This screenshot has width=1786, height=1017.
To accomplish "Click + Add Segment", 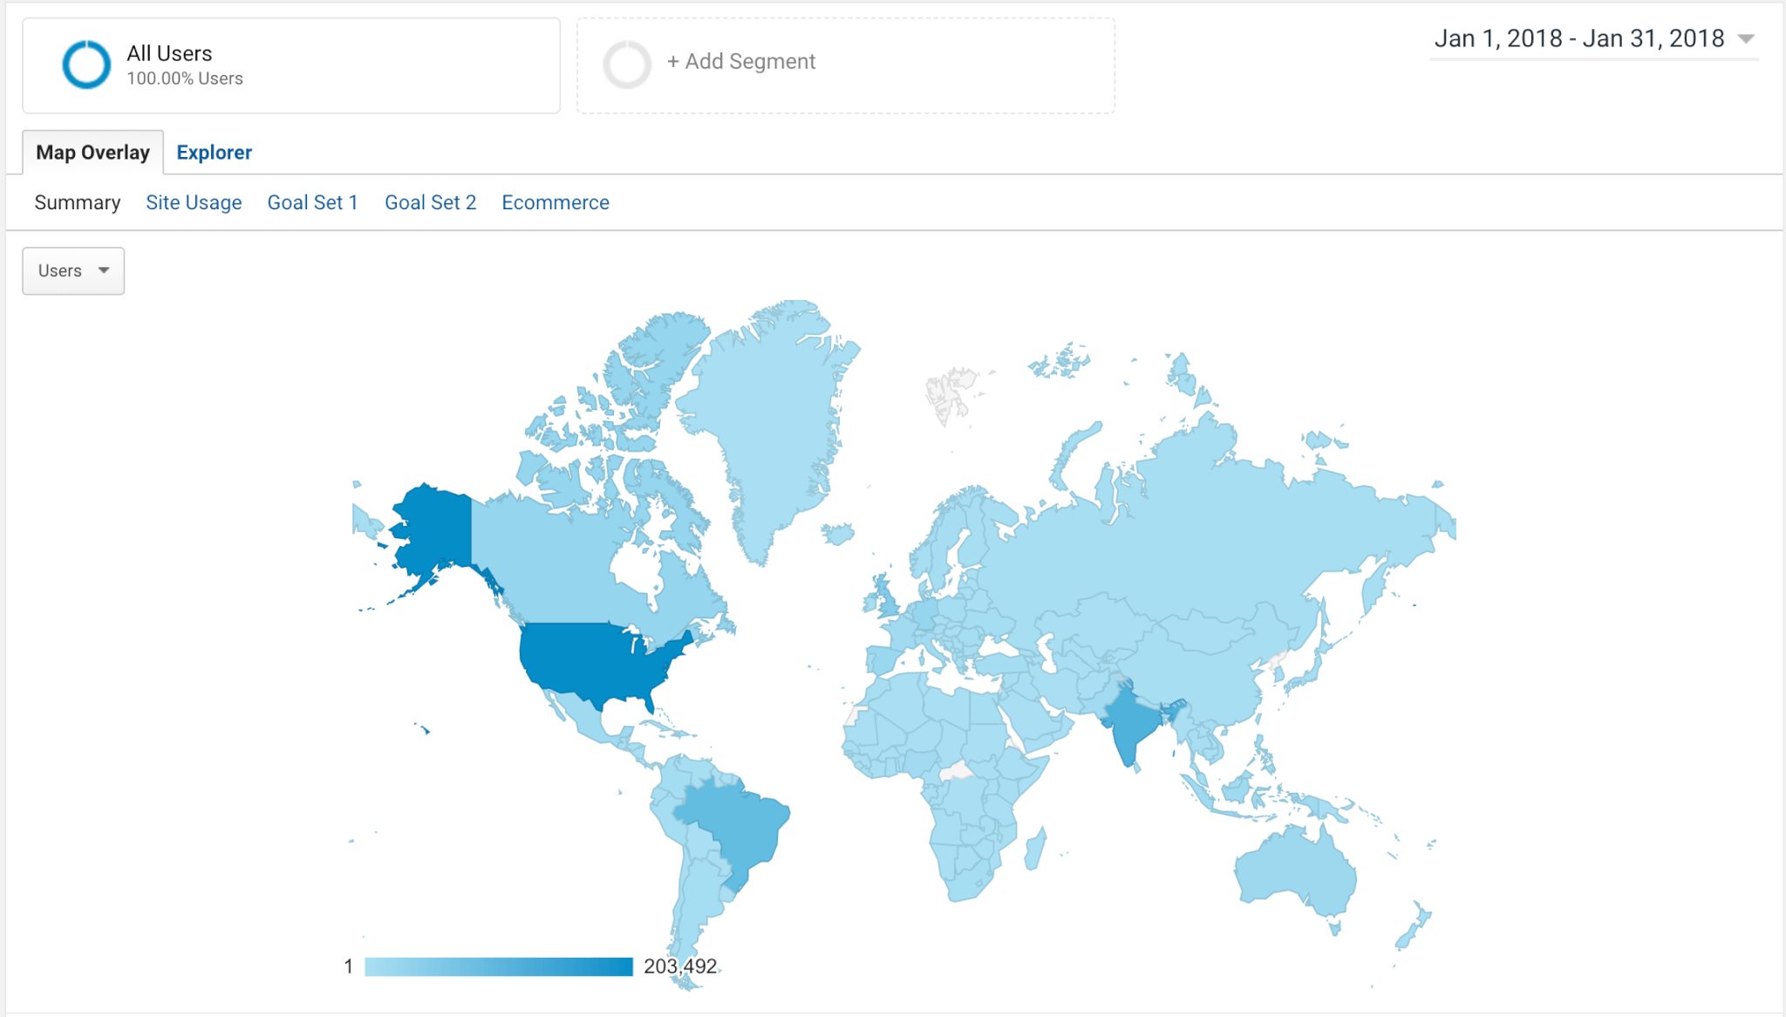I will [x=741, y=62].
